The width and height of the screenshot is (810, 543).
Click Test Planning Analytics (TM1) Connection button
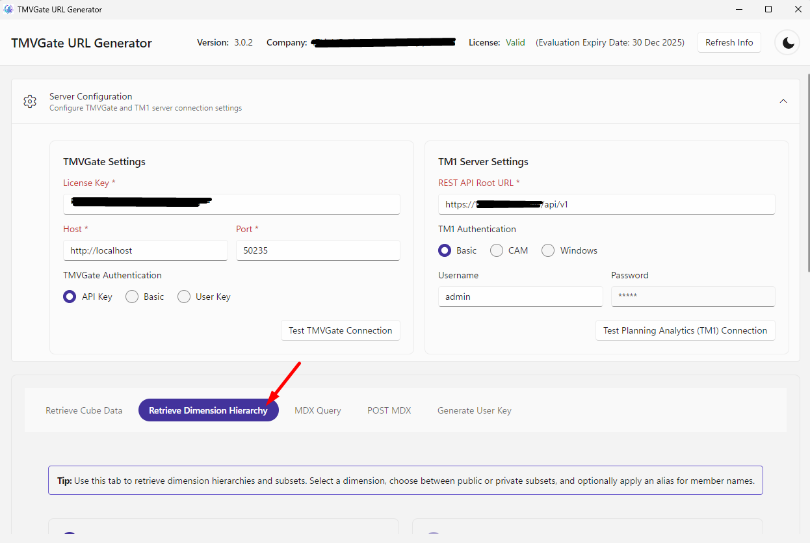pos(685,330)
